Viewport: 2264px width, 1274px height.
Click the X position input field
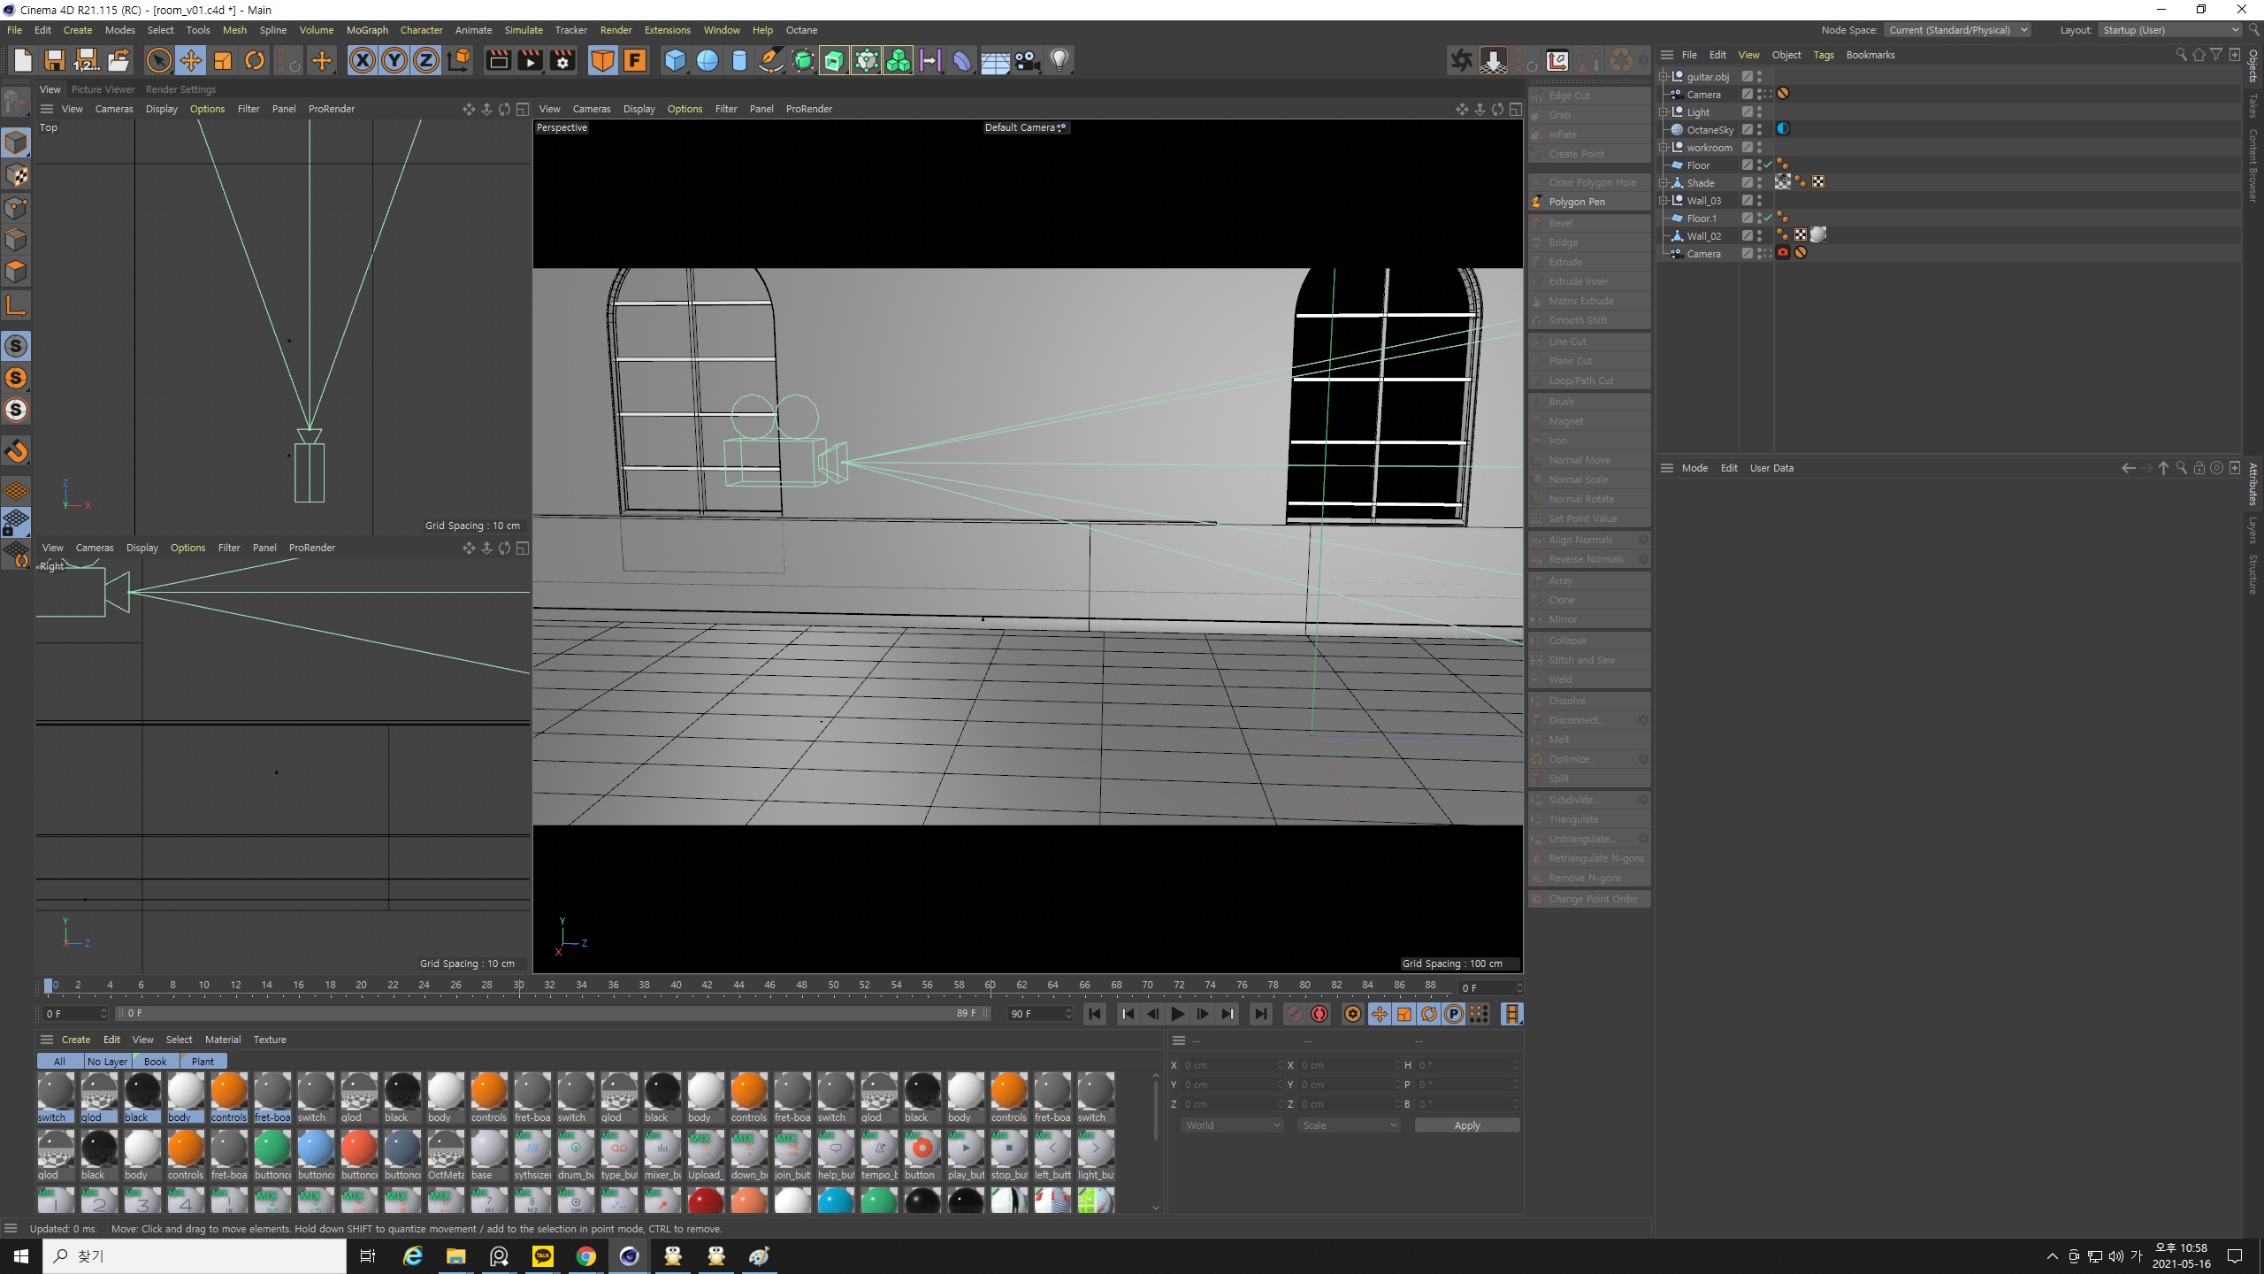click(1232, 1065)
